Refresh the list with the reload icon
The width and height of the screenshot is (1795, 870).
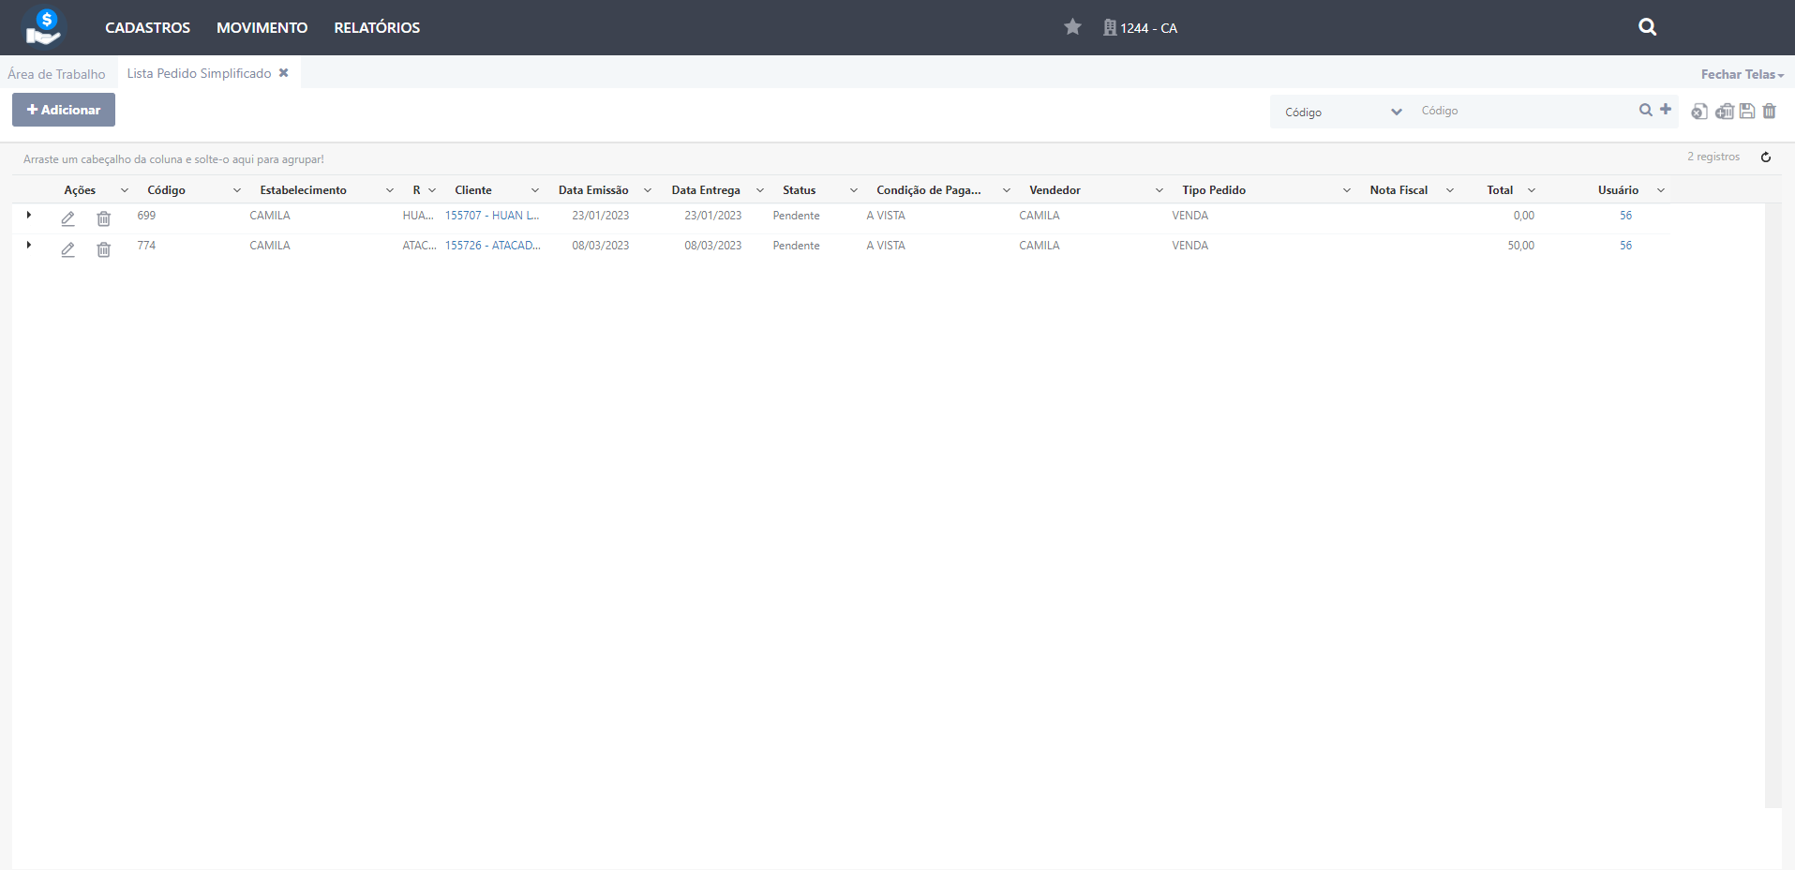[x=1766, y=157]
